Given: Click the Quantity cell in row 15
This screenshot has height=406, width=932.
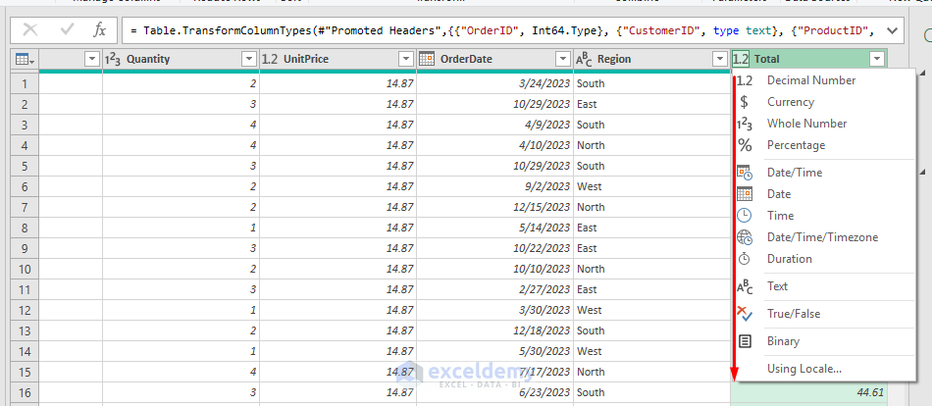Looking at the screenshot, I should [181, 372].
